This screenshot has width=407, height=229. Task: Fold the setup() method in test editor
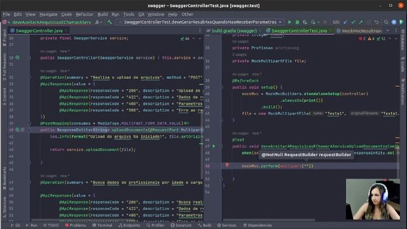(x=221, y=87)
